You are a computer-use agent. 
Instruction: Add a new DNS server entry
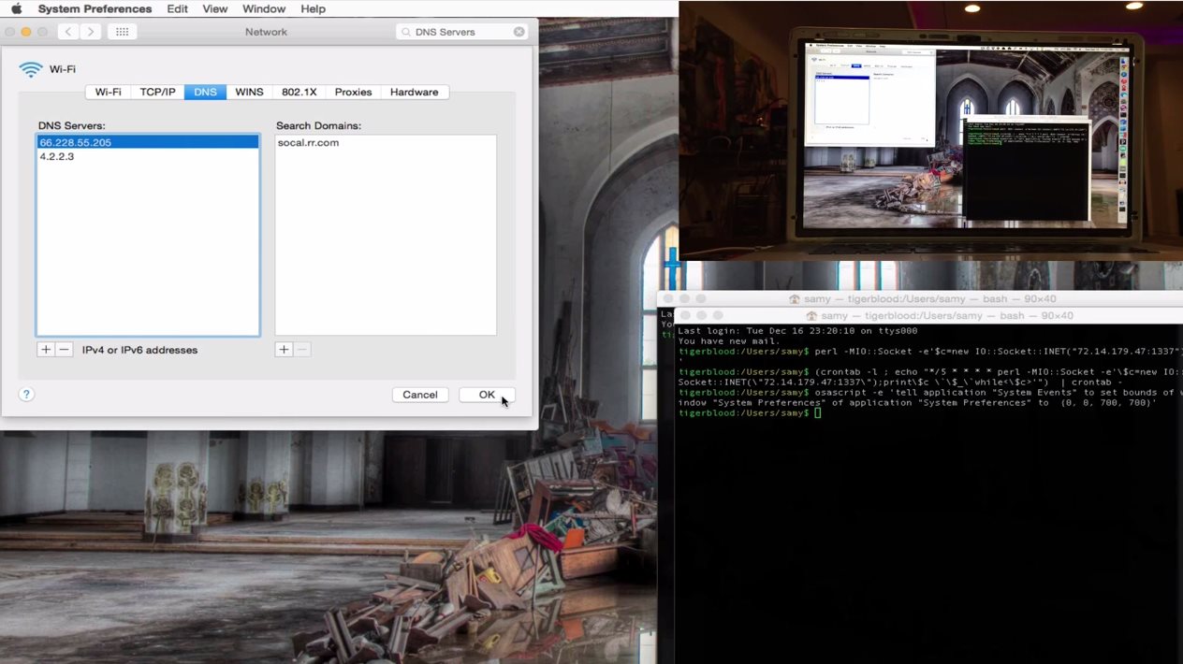point(46,350)
